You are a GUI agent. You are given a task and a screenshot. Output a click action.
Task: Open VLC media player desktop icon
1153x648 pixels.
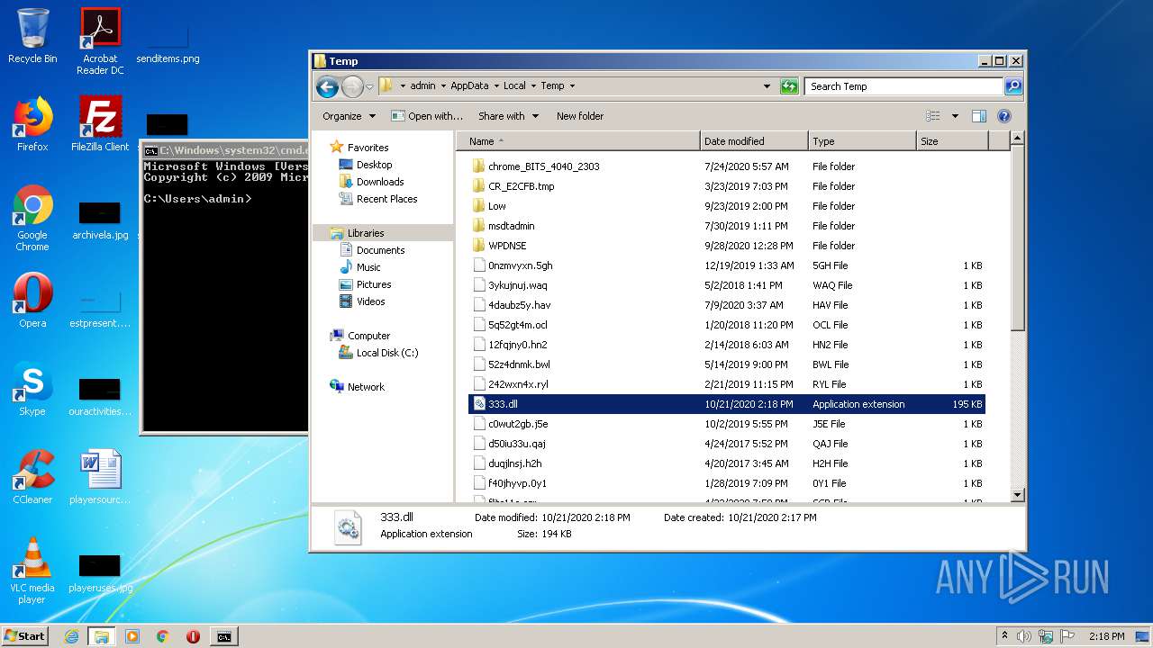[x=32, y=571]
